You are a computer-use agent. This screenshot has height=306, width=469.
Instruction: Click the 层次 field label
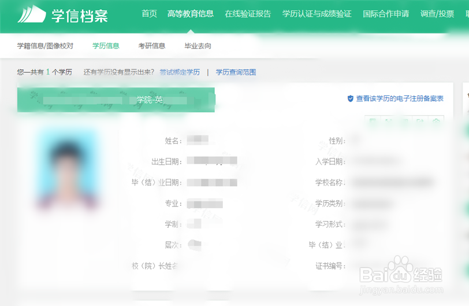pyautogui.click(x=173, y=245)
